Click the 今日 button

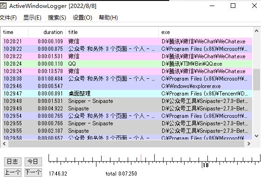pos(33,162)
